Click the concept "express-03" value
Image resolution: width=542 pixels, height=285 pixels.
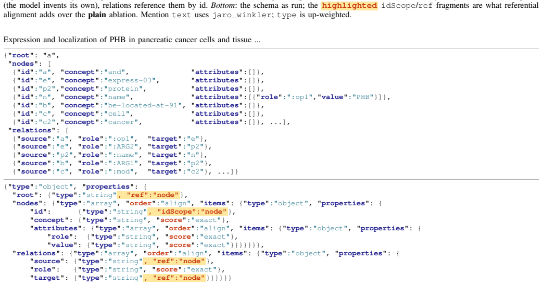click(x=131, y=80)
